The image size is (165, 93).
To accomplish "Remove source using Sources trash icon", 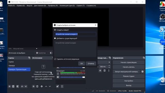I will click(x=37, y=86).
